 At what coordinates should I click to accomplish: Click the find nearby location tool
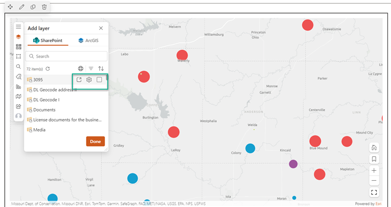click(x=18, y=76)
